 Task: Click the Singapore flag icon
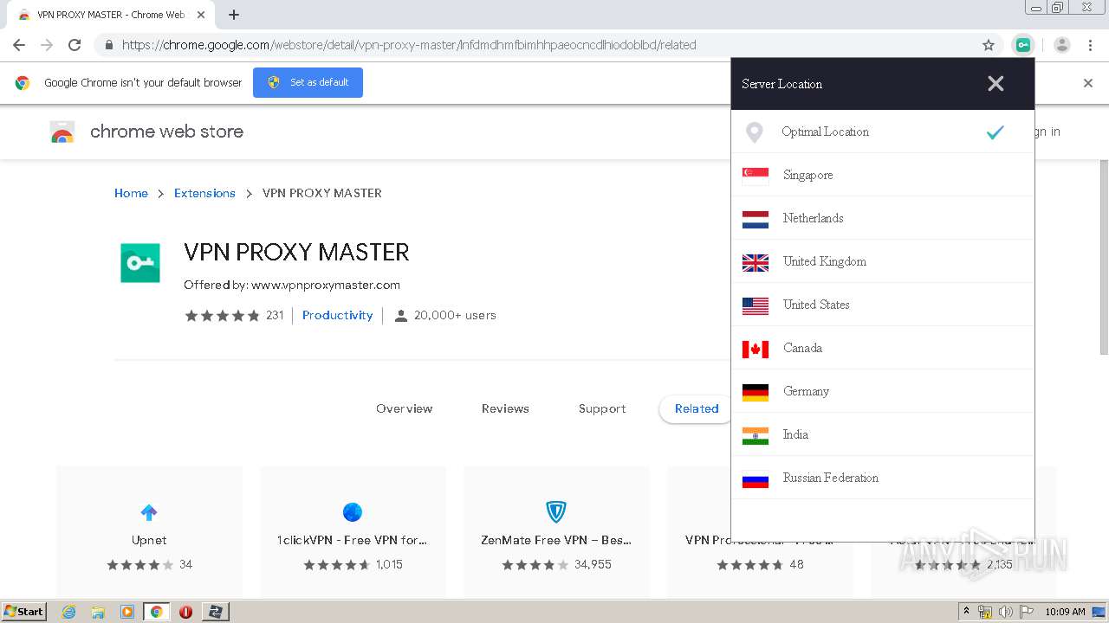point(756,175)
